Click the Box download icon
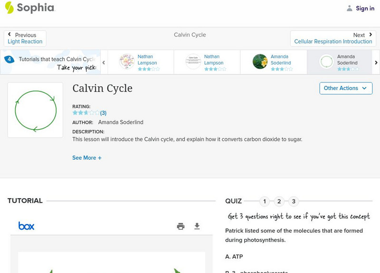The height and width of the screenshot is (273, 380). coord(197,227)
